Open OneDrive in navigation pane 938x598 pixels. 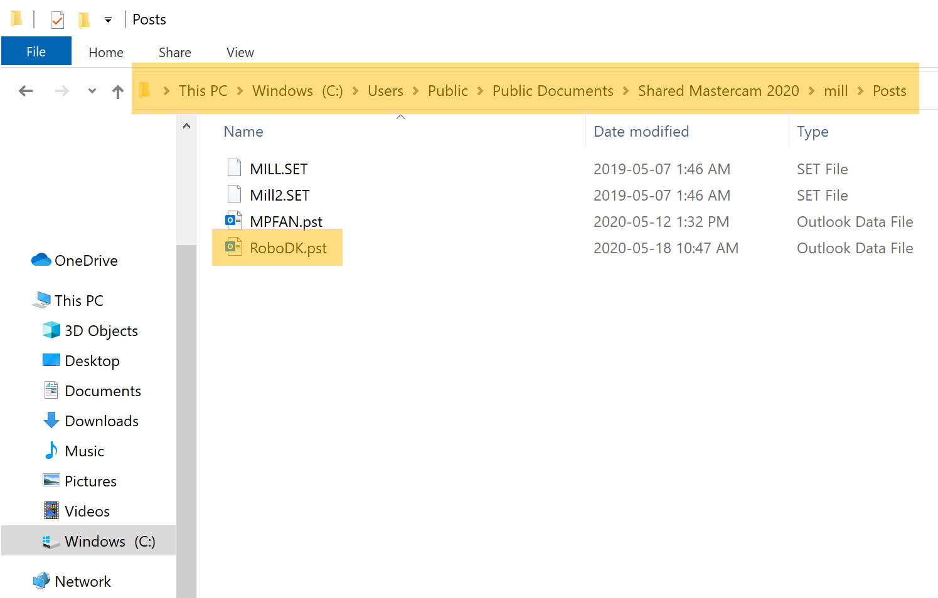click(x=85, y=261)
